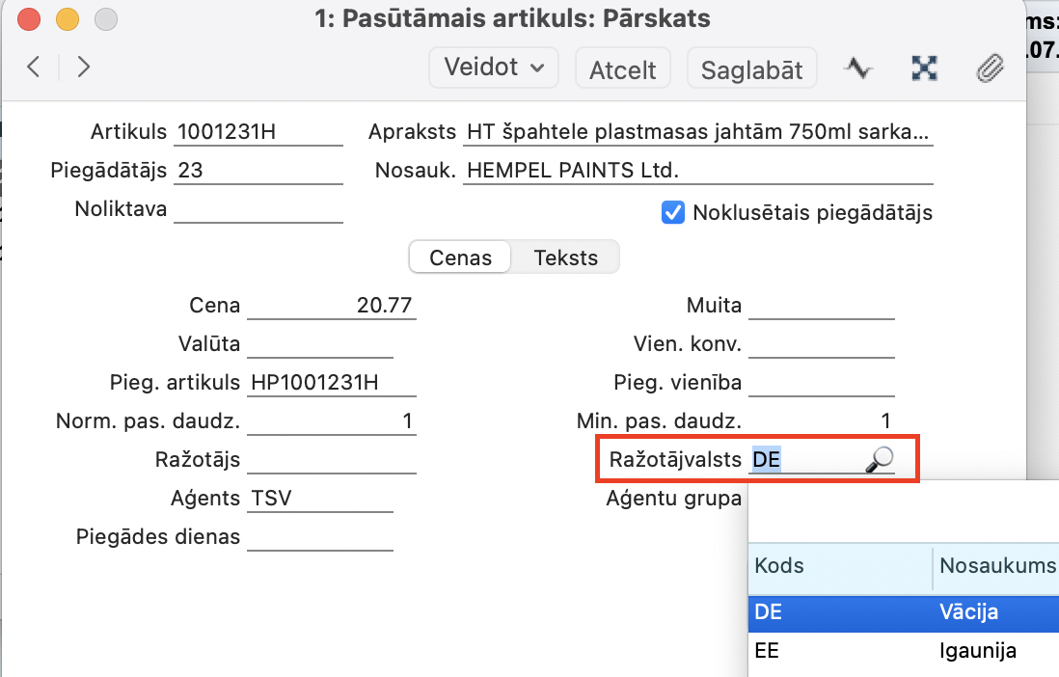The height and width of the screenshot is (677, 1059).
Task: Click the expand window arrows icon
Action: point(925,68)
